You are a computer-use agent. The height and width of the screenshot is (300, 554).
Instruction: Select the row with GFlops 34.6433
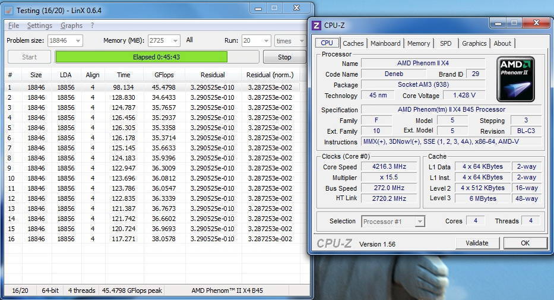click(152, 97)
